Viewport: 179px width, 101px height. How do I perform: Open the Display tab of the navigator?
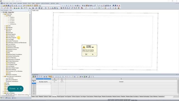(8, 98)
